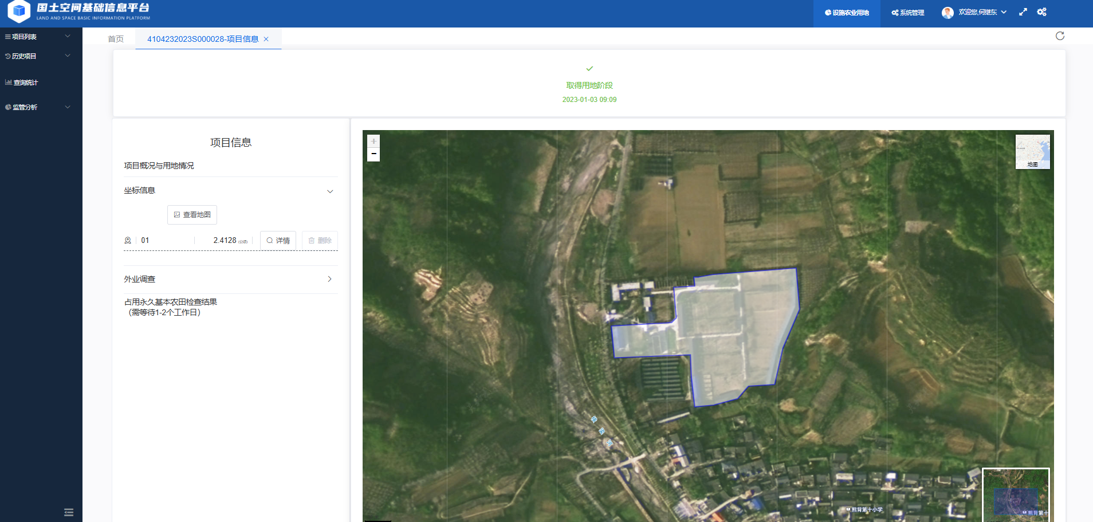Click 国土空间基础信息平台 title
The image size is (1093, 522).
point(93,7)
